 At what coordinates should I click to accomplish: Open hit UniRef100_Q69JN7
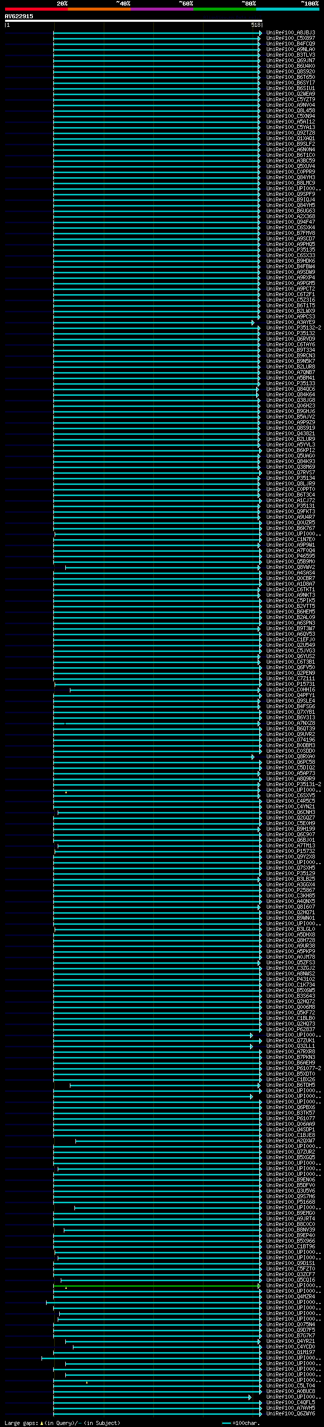coord(291,60)
